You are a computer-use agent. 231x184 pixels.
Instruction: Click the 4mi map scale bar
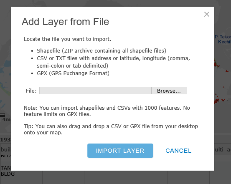pyautogui.click(x=5, y=117)
